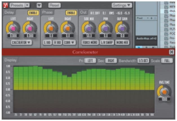Click the Delay section tab label
This screenshot has height=121, width=177.
point(9,12)
